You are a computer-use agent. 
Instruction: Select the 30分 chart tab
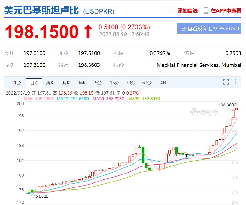[131, 83]
